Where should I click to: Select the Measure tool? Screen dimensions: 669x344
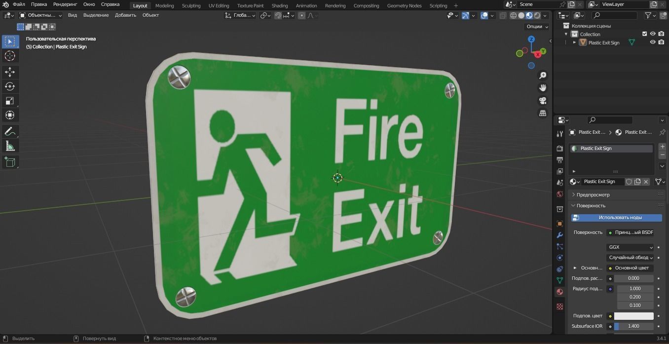[10, 146]
